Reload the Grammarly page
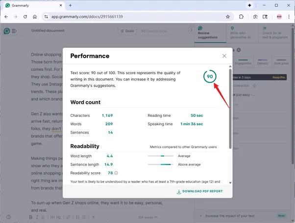Viewport: 295px width, 223px height. click(x=25, y=16)
